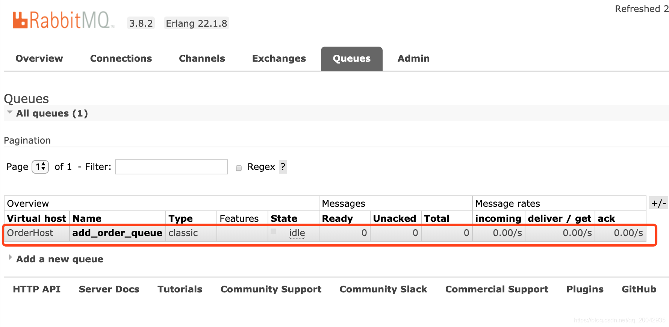Screen dimensions: 669x327
Task: Open the Plugins link
Action: pyautogui.click(x=585, y=289)
